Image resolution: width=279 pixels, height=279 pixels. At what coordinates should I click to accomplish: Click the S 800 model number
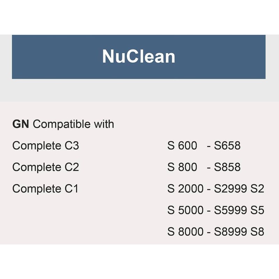click(x=182, y=167)
